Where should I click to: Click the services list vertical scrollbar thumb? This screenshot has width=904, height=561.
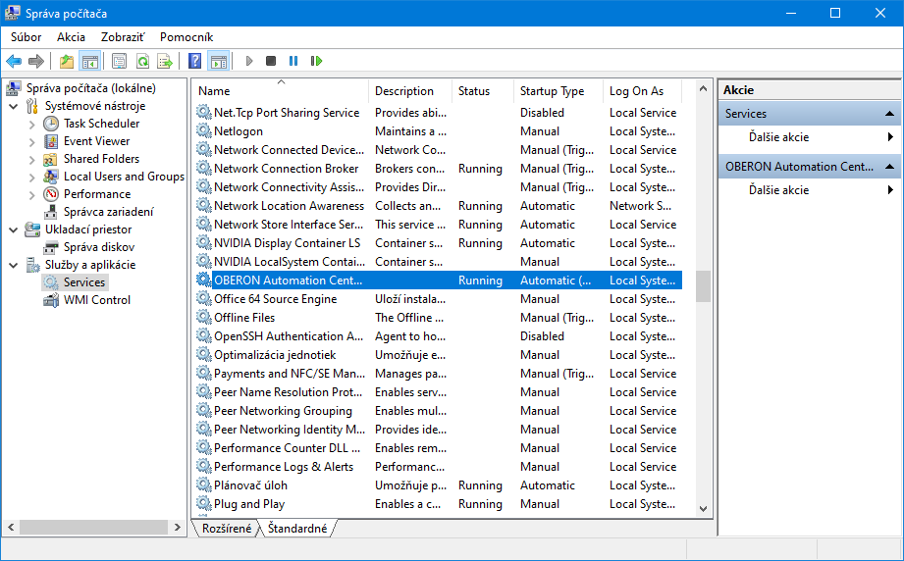point(703,286)
